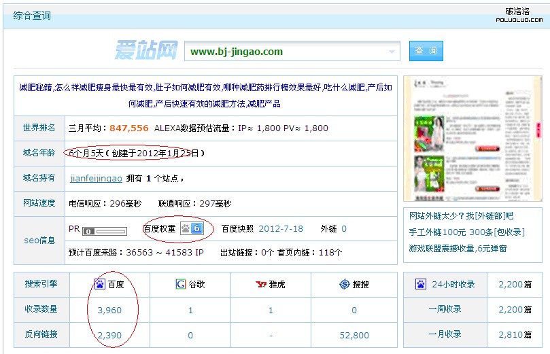Open the jianfeijingao owner link

click(x=96, y=179)
